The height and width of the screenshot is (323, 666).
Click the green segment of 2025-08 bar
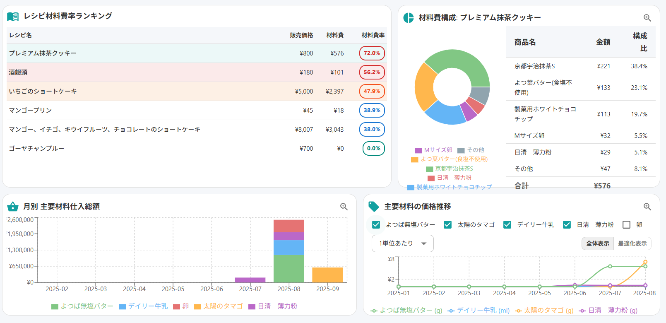point(289,269)
